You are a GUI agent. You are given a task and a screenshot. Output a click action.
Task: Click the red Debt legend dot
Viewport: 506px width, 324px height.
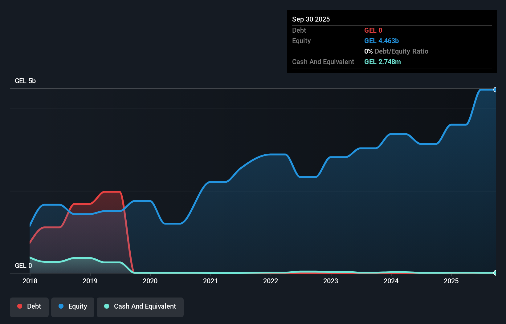click(x=20, y=306)
